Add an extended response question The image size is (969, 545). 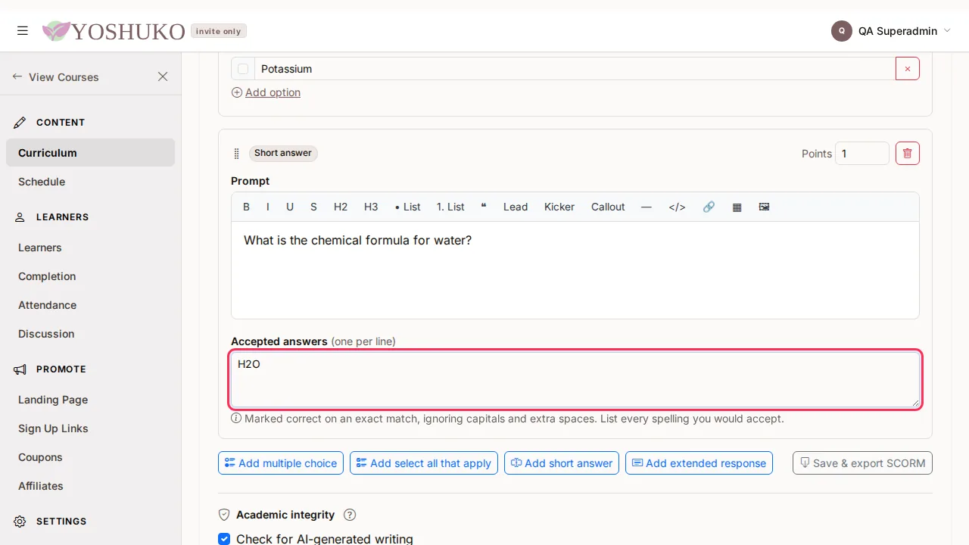point(699,463)
